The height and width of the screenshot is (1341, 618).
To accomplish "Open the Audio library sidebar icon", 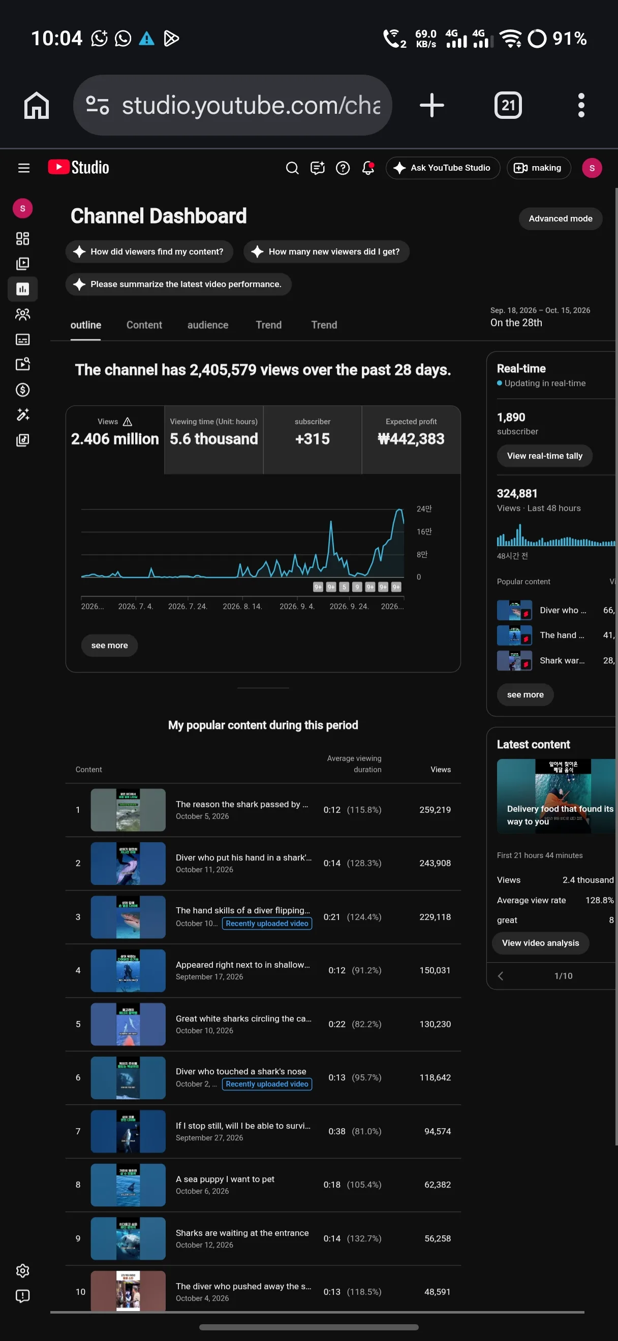I will pos(22,440).
